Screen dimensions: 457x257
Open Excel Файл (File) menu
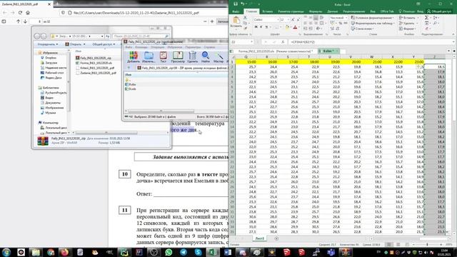236,11
